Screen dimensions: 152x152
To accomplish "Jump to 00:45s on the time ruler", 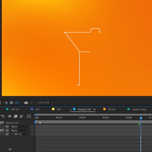I will (x=106, y=118).
